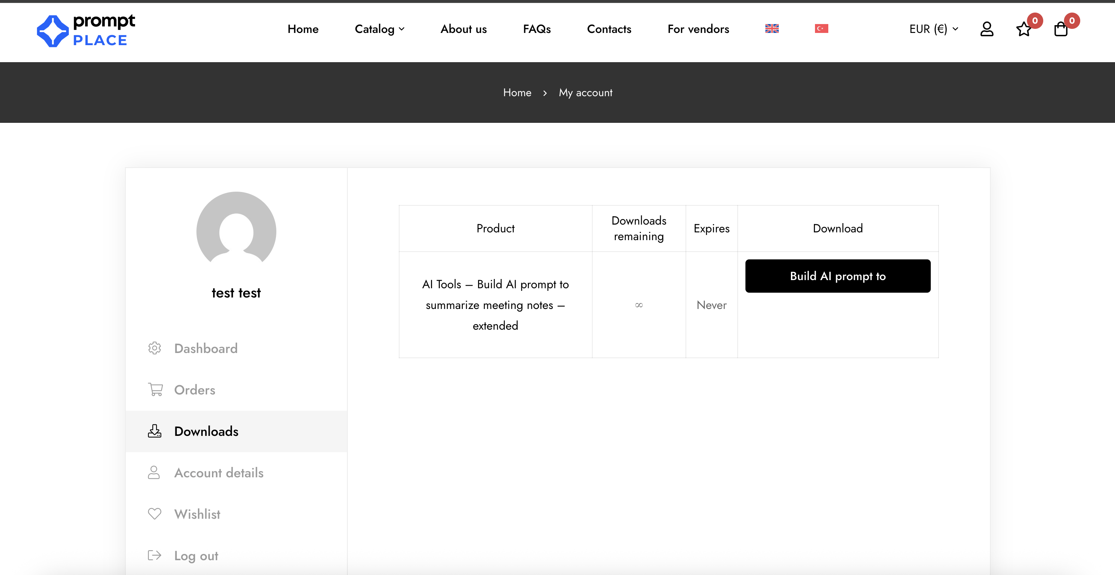Click the Log out arrow icon
Image resolution: width=1115 pixels, height=575 pixels.
click(155, 555)
